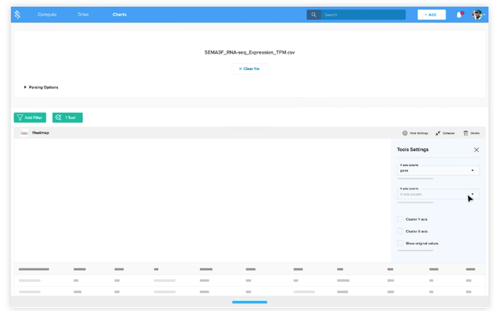Enable the Cluster X axis checkbox
The image size is (496, 311).
pos(400,231)
